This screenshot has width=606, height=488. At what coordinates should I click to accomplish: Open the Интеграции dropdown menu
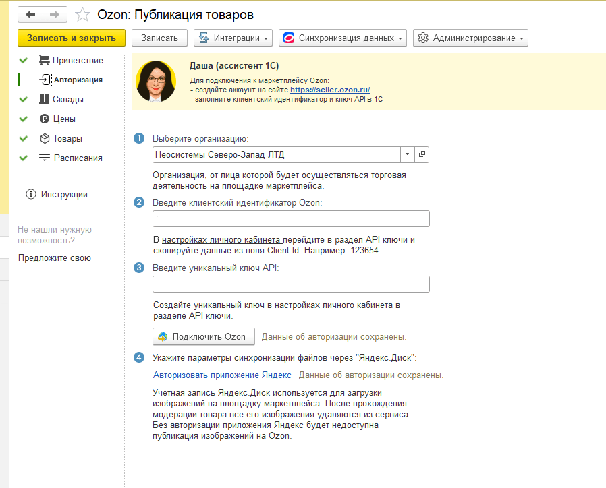click(233, 38)
